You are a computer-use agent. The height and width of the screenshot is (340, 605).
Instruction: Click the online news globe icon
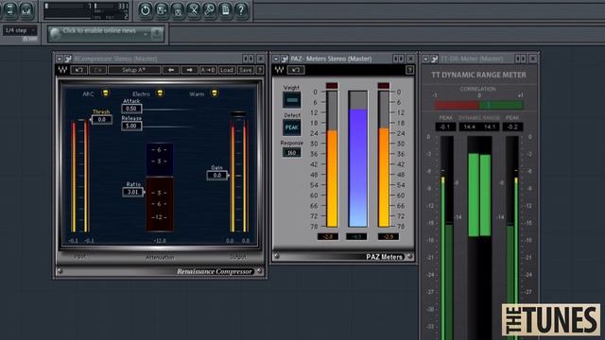coord(56,34)
